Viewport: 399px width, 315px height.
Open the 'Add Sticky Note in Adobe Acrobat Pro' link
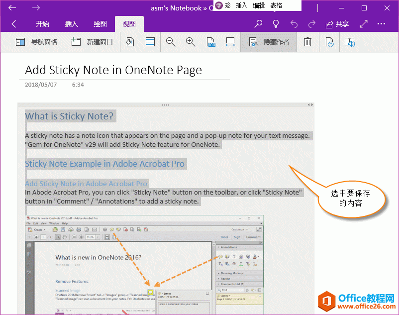coord(86,183)
